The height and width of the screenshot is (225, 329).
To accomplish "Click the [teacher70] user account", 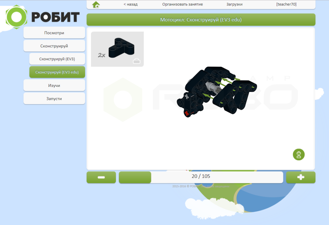I will [x=286, y=4].
